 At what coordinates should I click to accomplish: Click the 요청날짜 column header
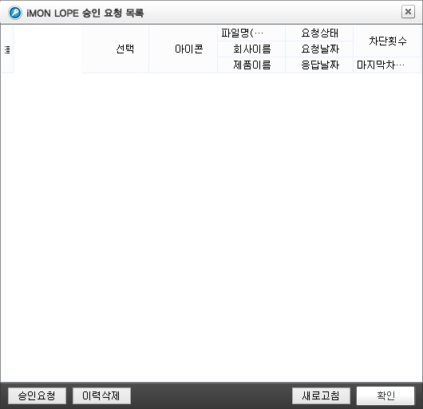coord(319,49)
